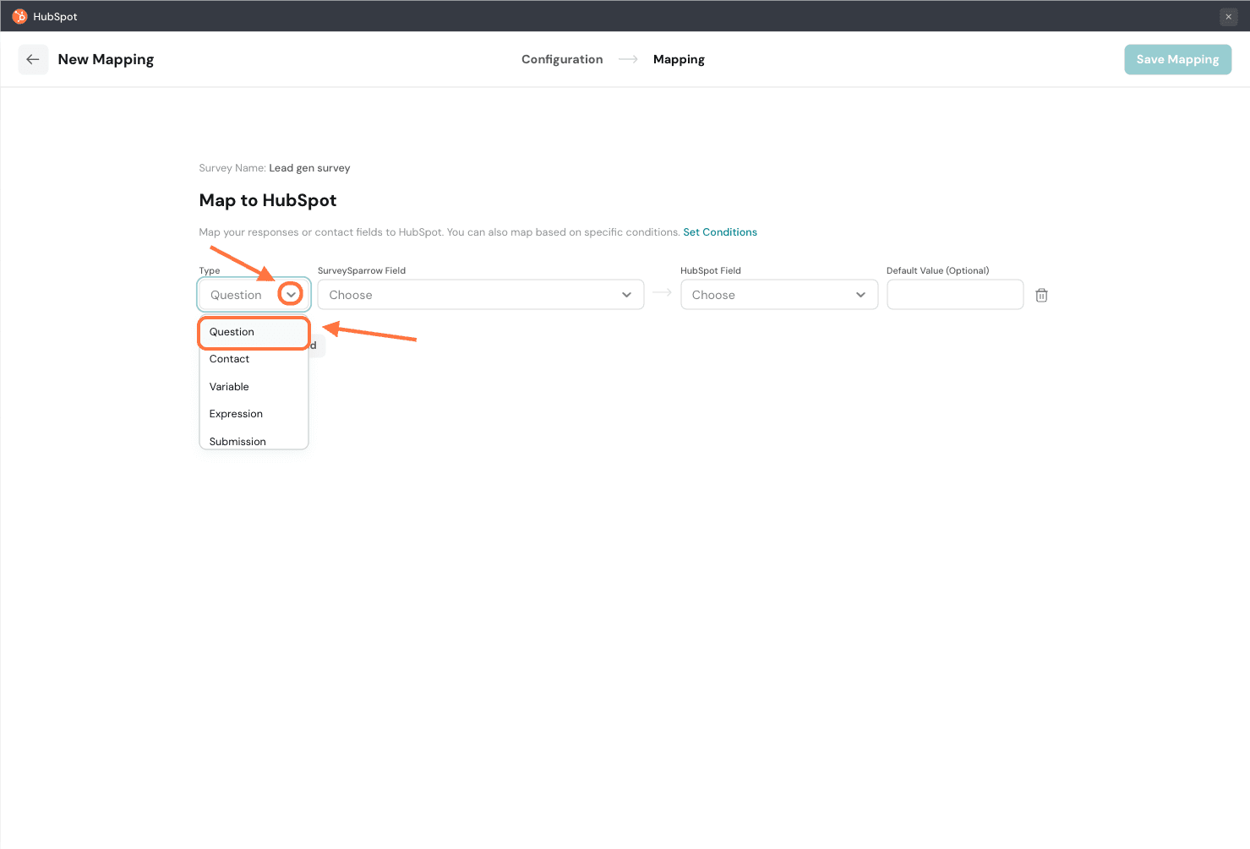
Task: Click the Save Mapping button
Action: [1177, 59]
